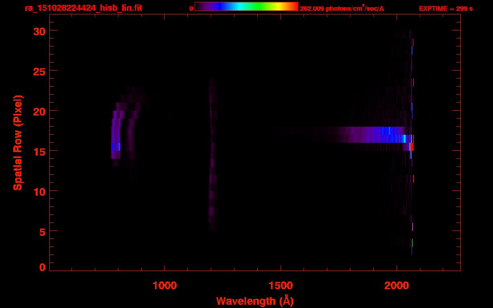493x308 pixels.
Task: Click the x-axis tick label 2000
Action: [396, 286]
